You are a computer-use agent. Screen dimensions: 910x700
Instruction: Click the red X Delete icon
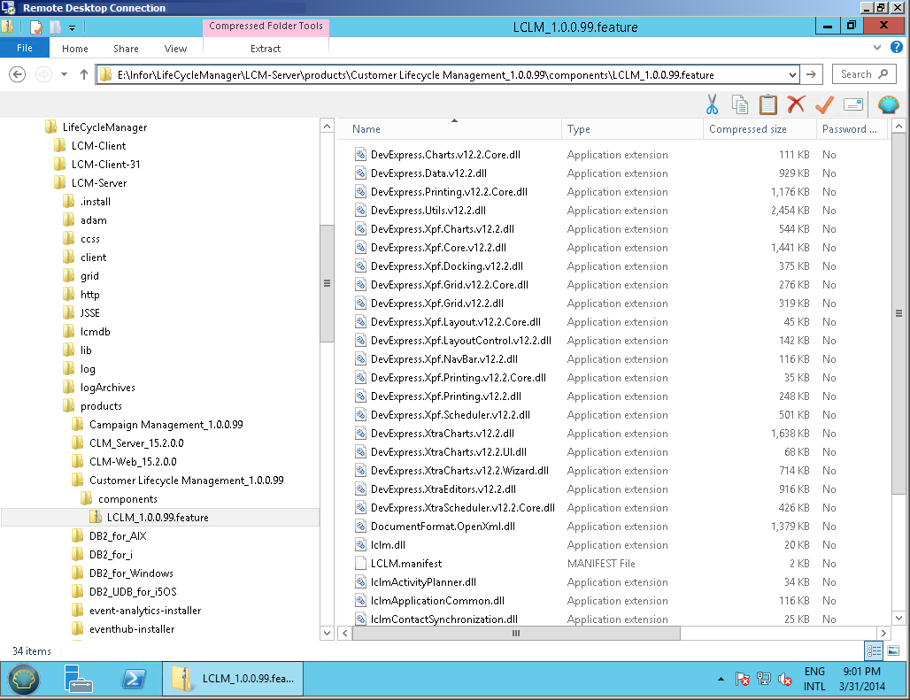coord(796,104)
